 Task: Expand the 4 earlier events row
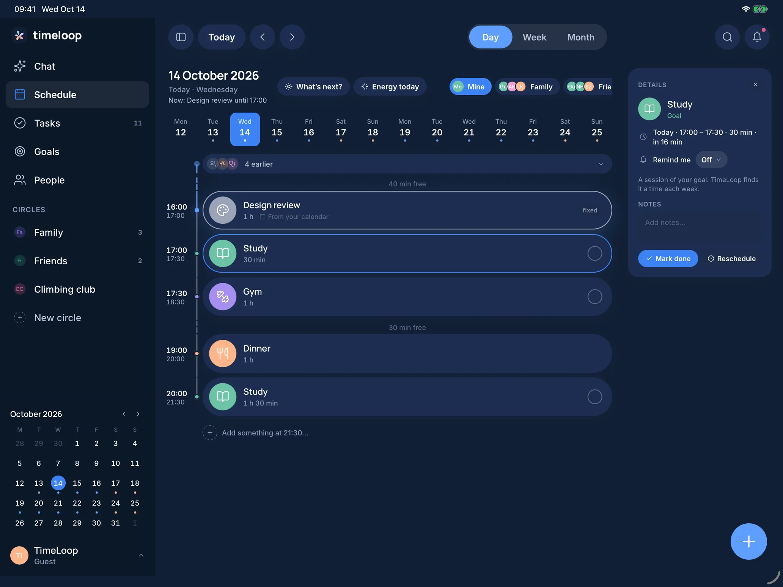[x=407, y=164]
